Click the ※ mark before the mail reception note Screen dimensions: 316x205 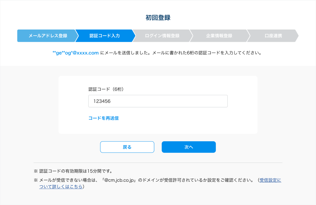pos(36,180)
